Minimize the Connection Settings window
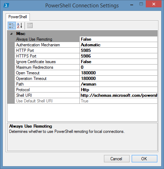 (x=132, y=5)
